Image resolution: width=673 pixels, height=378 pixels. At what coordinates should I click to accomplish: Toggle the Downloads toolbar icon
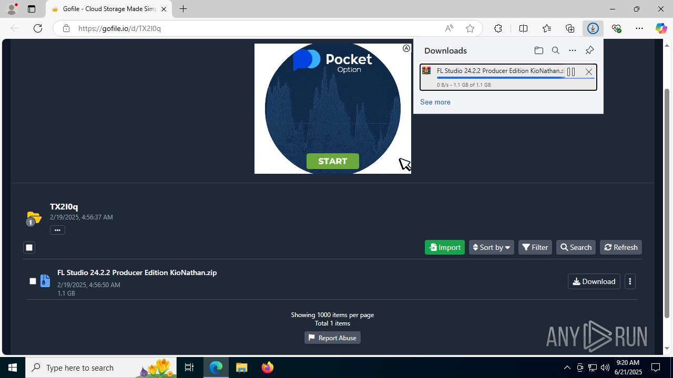click(593, 28)
